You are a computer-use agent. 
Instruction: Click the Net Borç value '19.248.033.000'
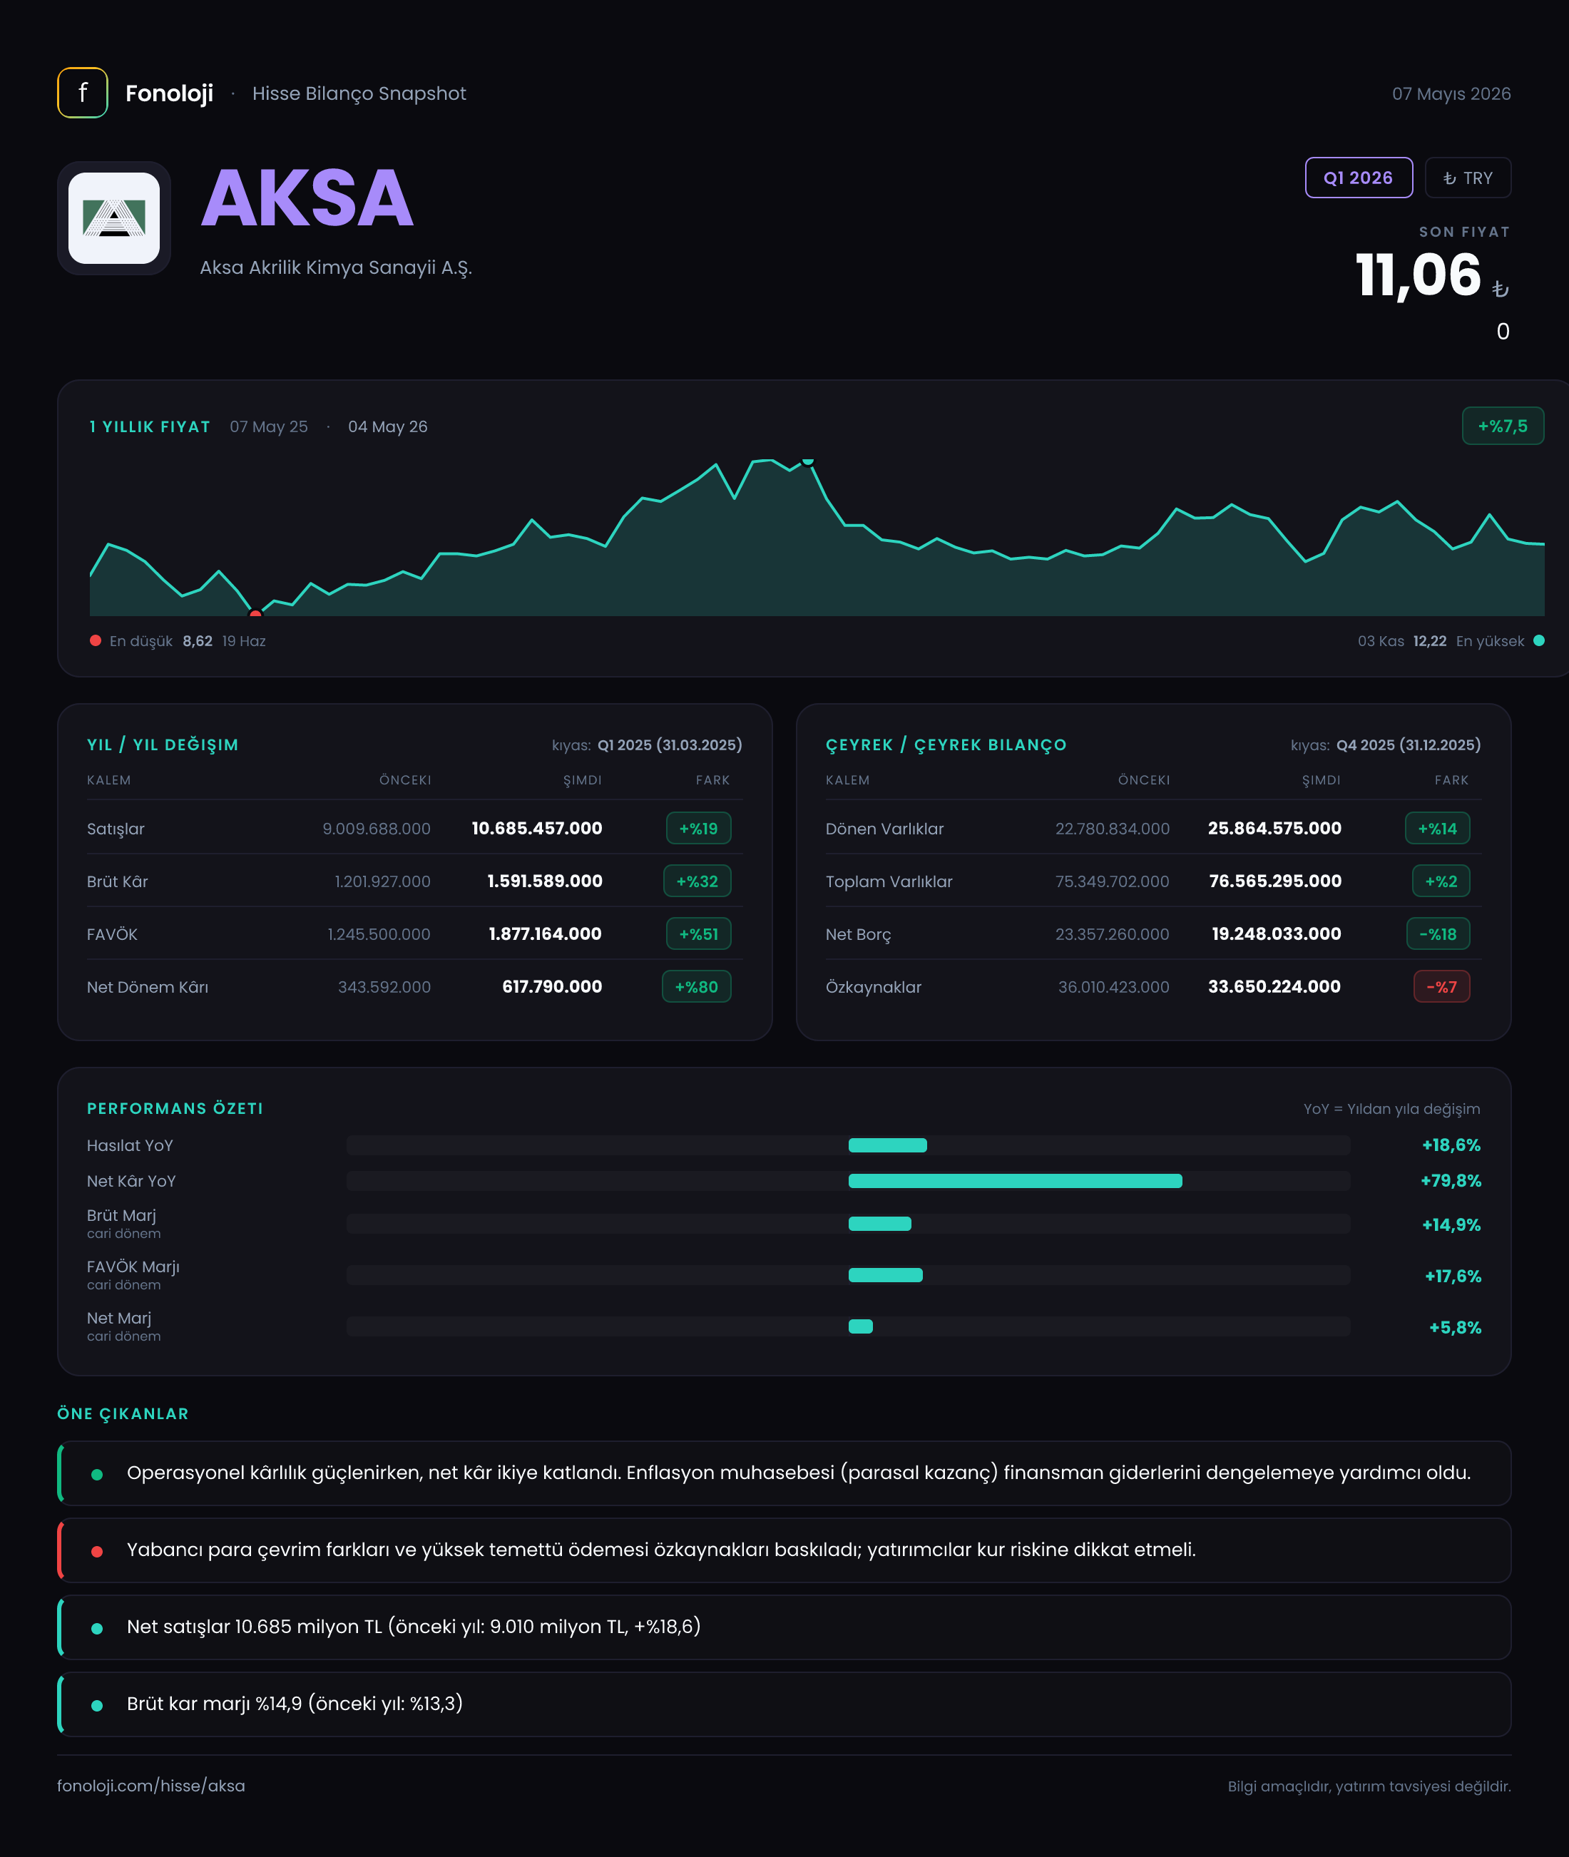(1275, 933)
